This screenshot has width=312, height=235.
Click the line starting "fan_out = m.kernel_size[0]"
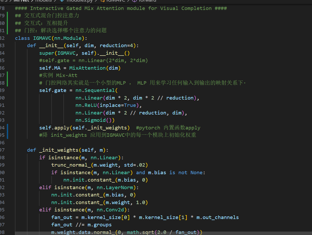pos(145,217)
